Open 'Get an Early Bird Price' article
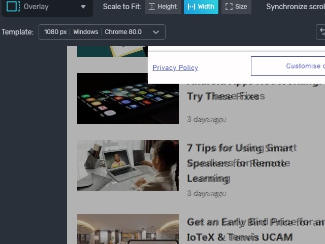Image resolution: width=325 pixels, height=244 pixels. click(256, 230)
